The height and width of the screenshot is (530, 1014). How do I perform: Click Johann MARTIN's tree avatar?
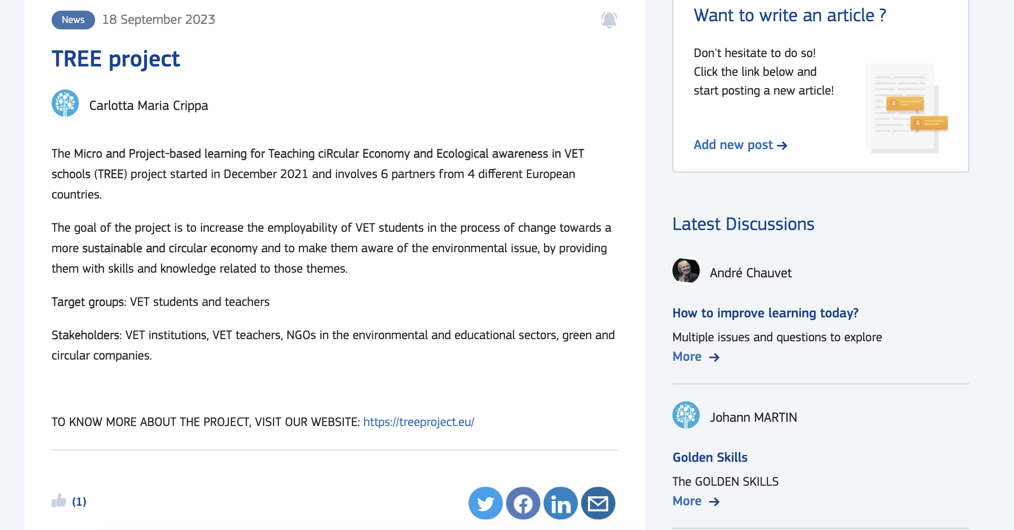[x=686, y=415]
